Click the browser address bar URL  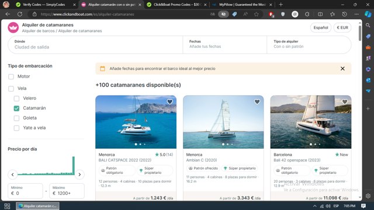(87, 14)
